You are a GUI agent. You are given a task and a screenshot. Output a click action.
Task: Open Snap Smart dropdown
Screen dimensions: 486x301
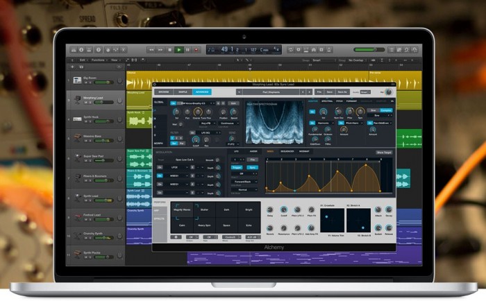click(x=324, y=60)
